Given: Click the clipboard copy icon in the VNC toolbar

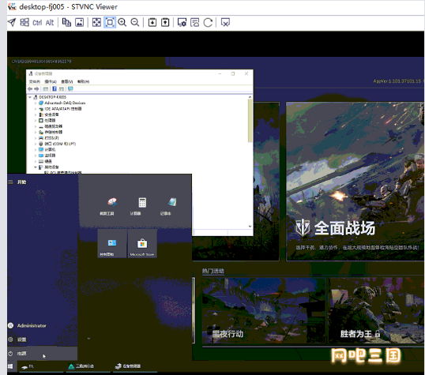Looking at the screenshot, I should [x=66, y=22].
